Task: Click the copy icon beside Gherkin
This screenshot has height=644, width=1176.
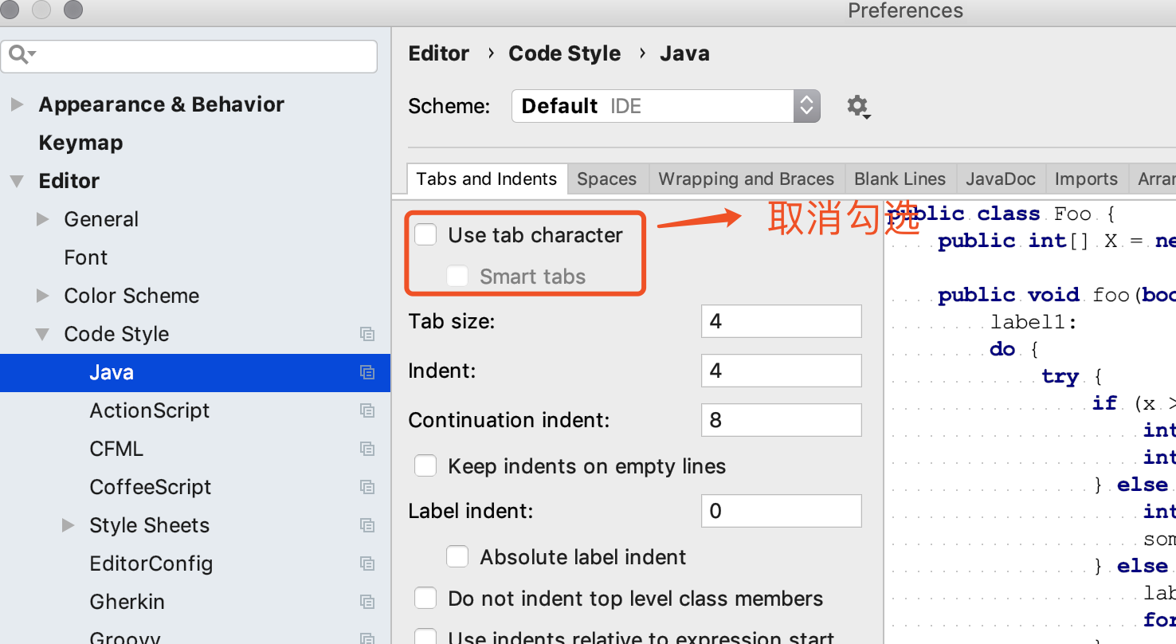Action: (x=367, y=602)
